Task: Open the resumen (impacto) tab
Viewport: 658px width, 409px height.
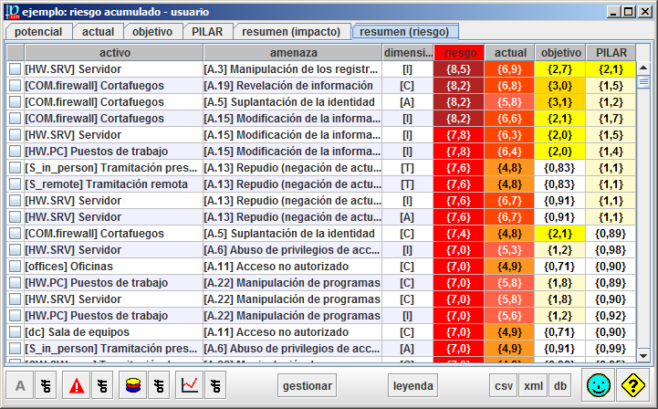Action: (291, 31)
